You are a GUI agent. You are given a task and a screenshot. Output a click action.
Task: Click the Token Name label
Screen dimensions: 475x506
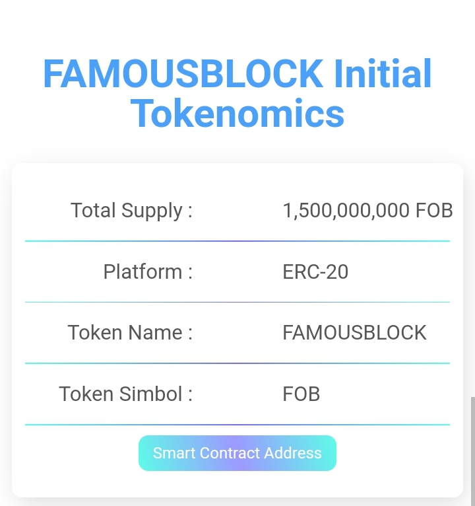[130, 333]
